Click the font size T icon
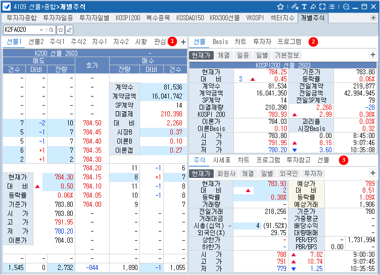This screenshot has height=275, width=380. (304, 7)
